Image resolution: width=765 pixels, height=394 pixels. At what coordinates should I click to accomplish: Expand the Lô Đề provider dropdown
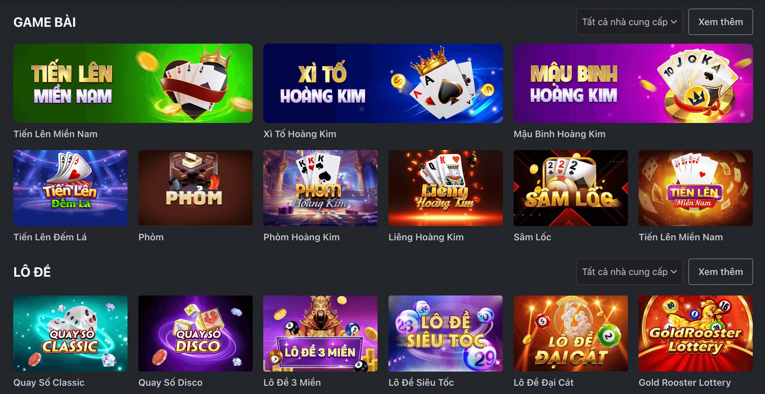click(630, 272)
